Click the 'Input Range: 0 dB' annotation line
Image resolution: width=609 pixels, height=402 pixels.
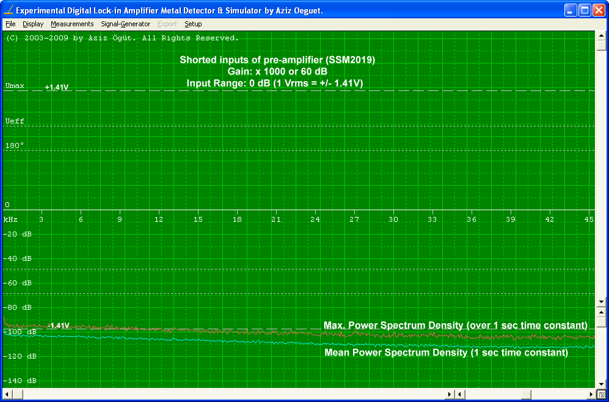tap(275, 84)
